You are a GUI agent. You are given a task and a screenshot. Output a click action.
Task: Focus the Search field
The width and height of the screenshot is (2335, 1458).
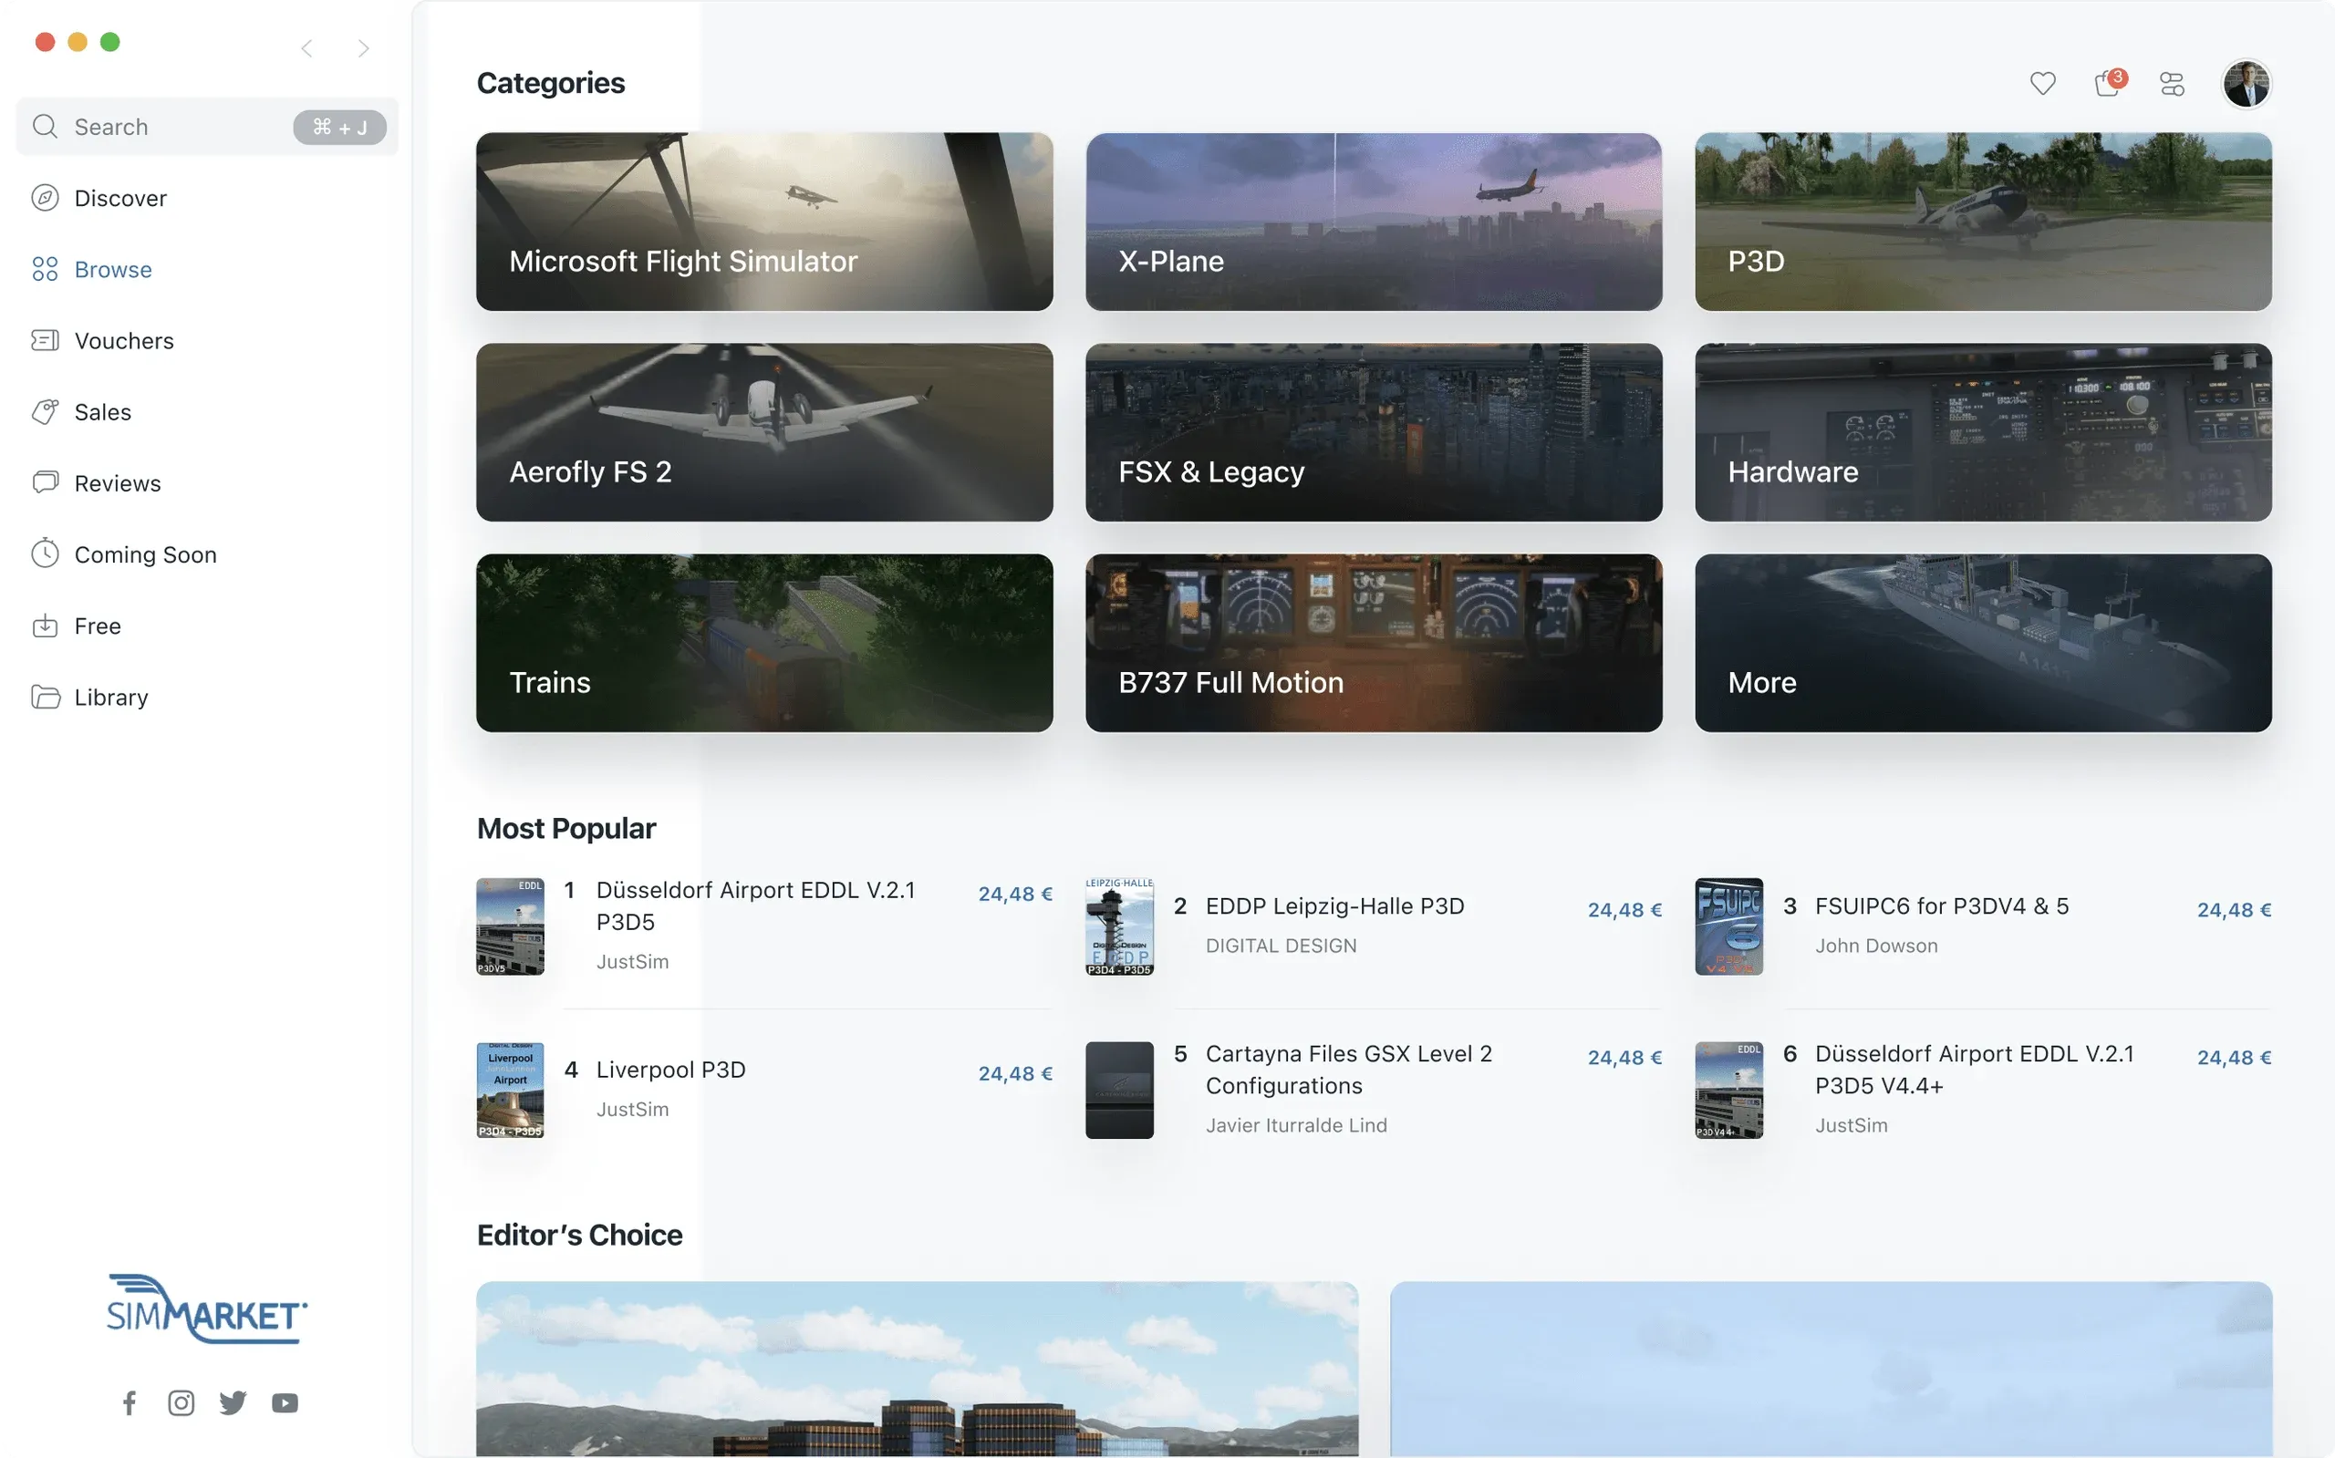206,127
